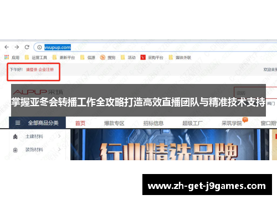Reload the page with refresh icon
Viewport: 277px width, 200px height.
pyautogui.click(x=27, y=47)
